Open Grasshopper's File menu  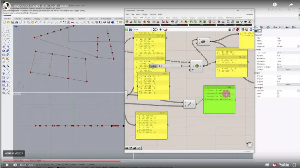coord(127,15)
